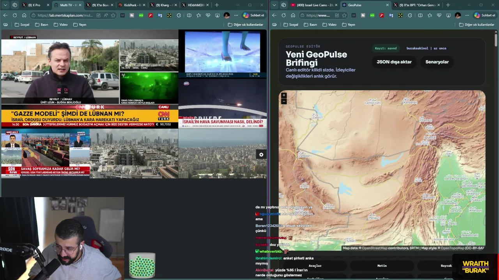Image resolution: width=499 pixels, height=280 pixels.
Task: Select the CNN Türk Beyrut live stream
Action: click(89, 78)
